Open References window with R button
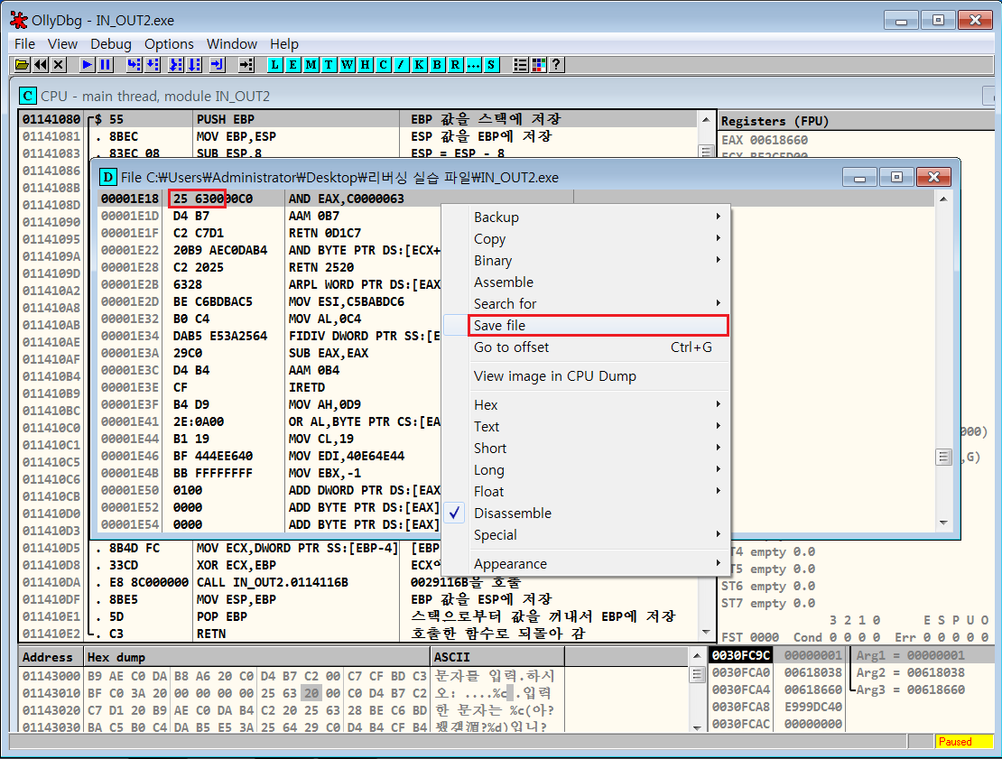The image size is (1002, 759). [x=455, y=64]
